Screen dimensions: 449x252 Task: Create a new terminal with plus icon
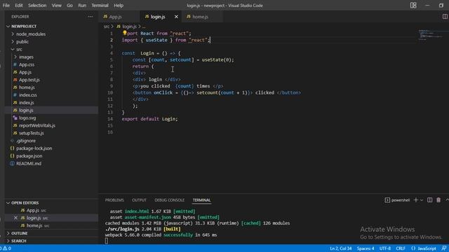coord(416,200)
